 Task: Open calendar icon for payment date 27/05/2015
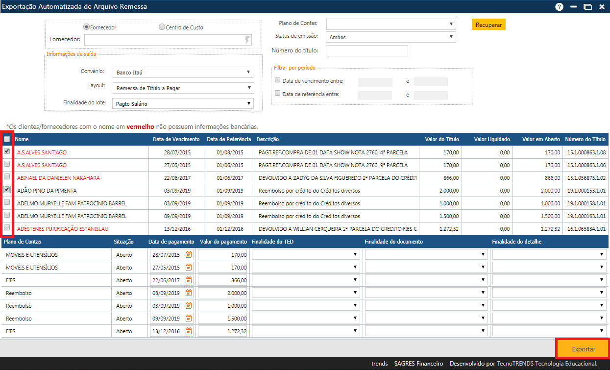coord(189,268)
